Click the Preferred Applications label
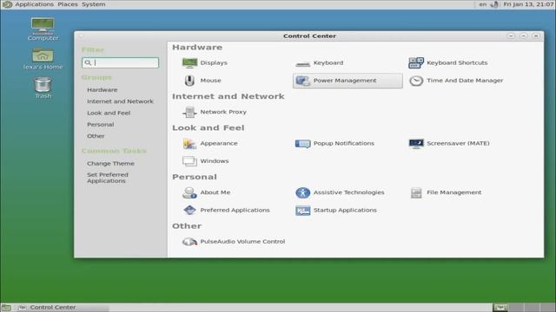 pos(235,211)
